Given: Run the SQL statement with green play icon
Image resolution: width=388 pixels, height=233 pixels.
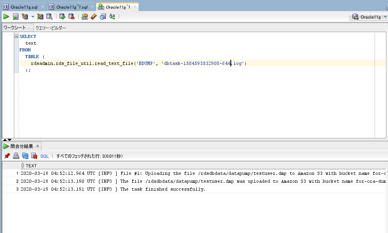Looking at the screenshot, I should point(6,17).
